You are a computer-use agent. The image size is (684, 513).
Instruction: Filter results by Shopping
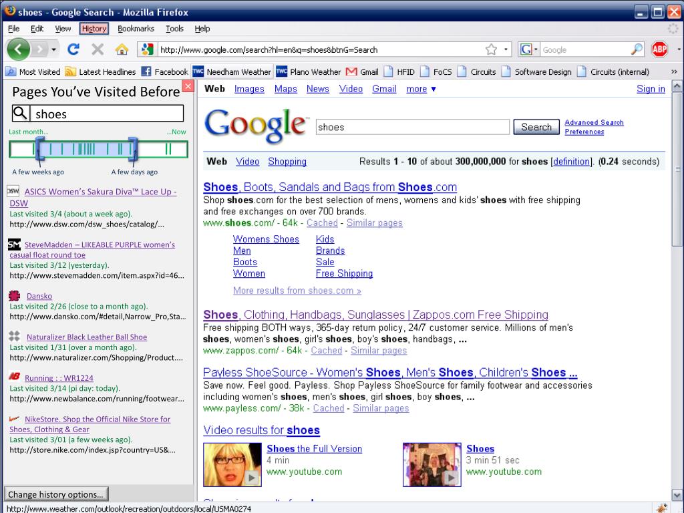pyautogui.click(x=287, y=162)
